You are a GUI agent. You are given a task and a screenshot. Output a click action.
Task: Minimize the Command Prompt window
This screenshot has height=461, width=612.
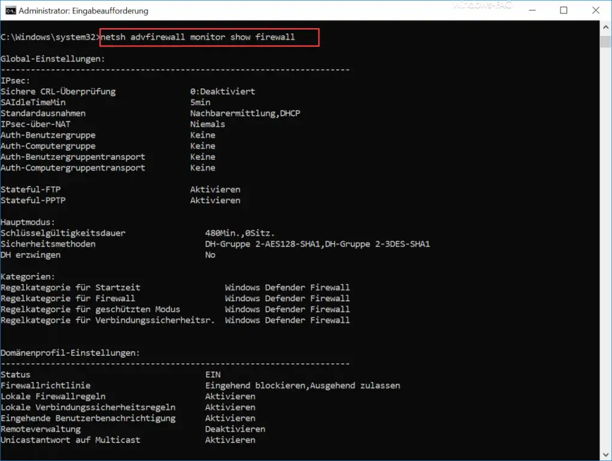(532, 10)
